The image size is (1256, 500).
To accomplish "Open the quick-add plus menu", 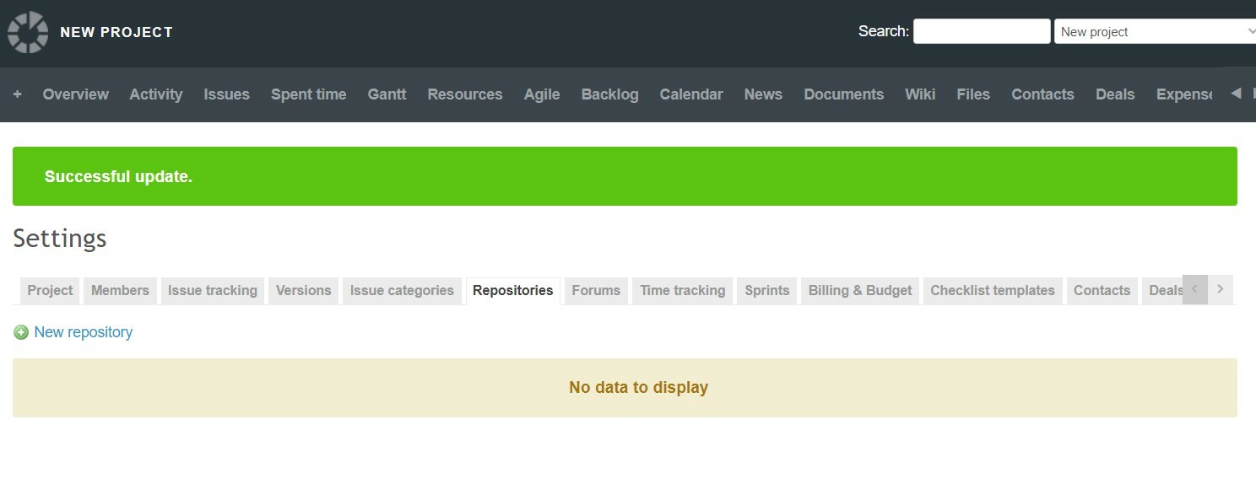I will 17,94.
